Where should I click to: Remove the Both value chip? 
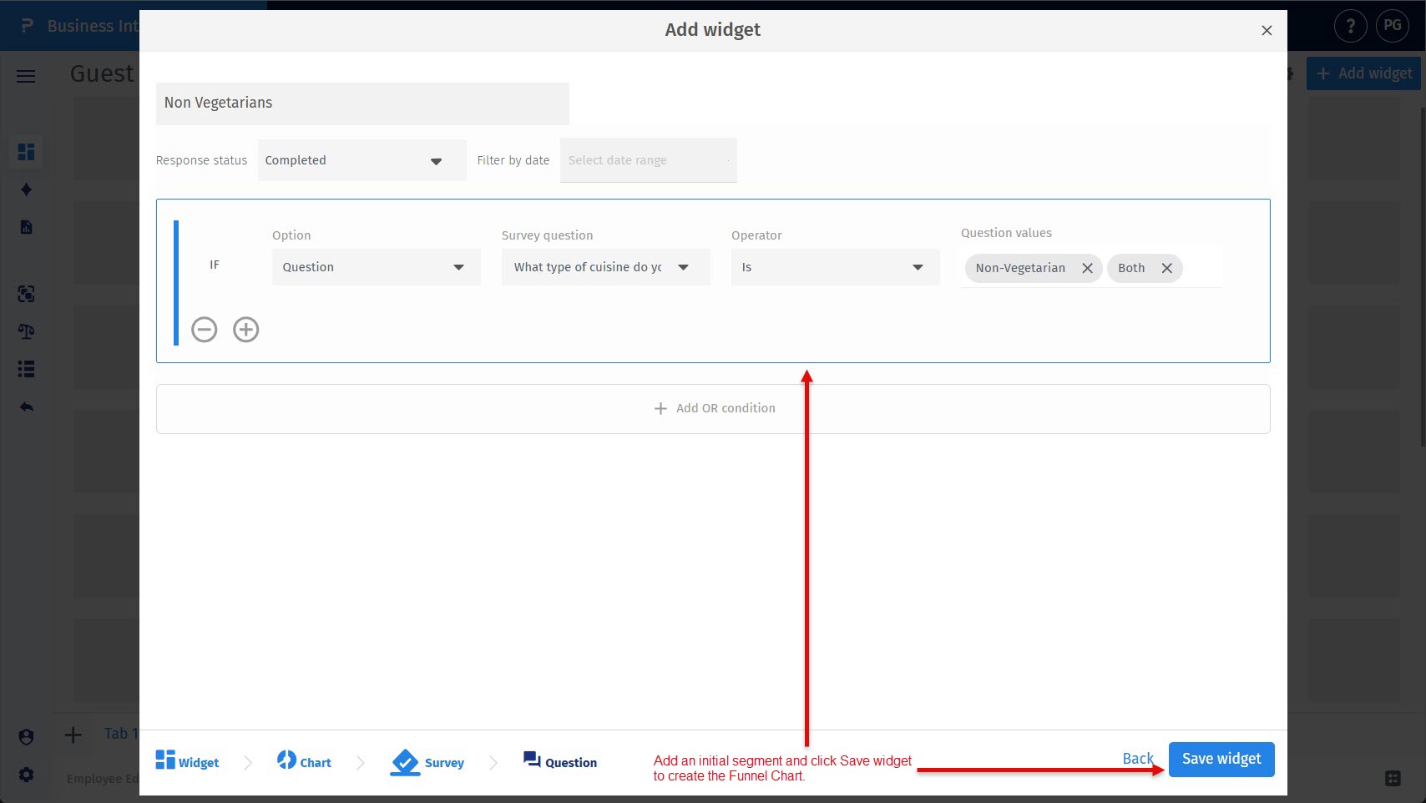(1166, 268)
